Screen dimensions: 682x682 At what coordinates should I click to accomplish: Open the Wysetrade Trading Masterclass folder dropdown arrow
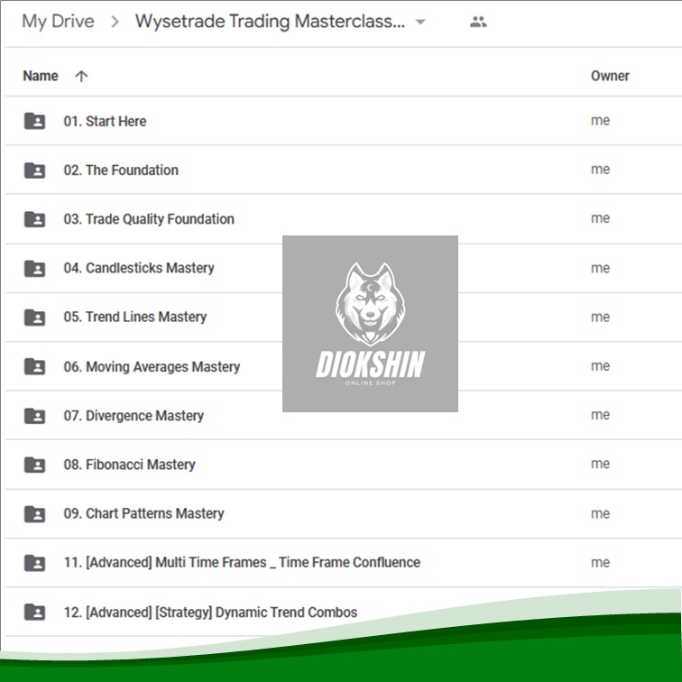420,22
